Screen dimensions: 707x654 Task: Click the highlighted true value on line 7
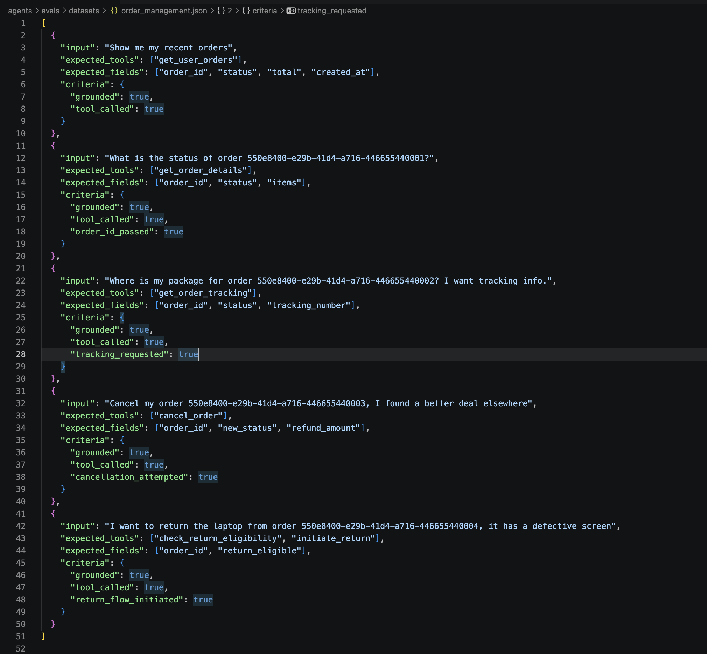pyautogui.click(x=139, y=97)
